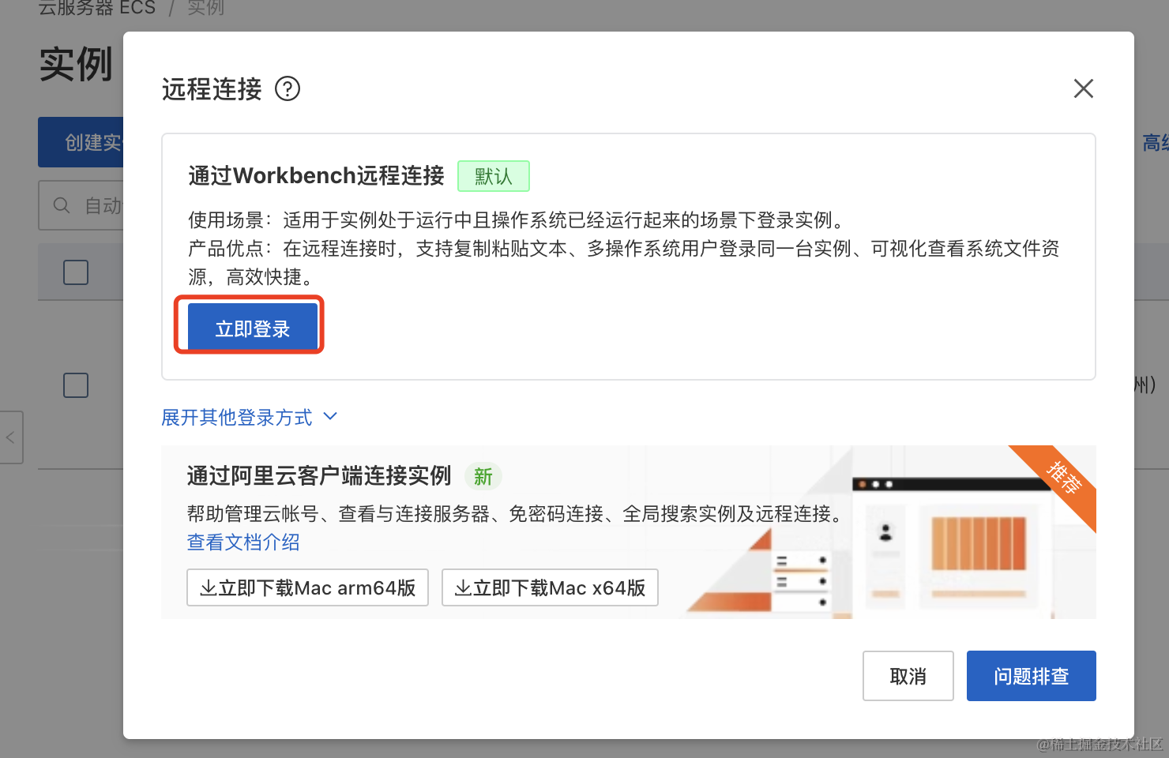1169x758 pixels.
Task: Click the help icon beside 远程连接 title
Action: 288,89
